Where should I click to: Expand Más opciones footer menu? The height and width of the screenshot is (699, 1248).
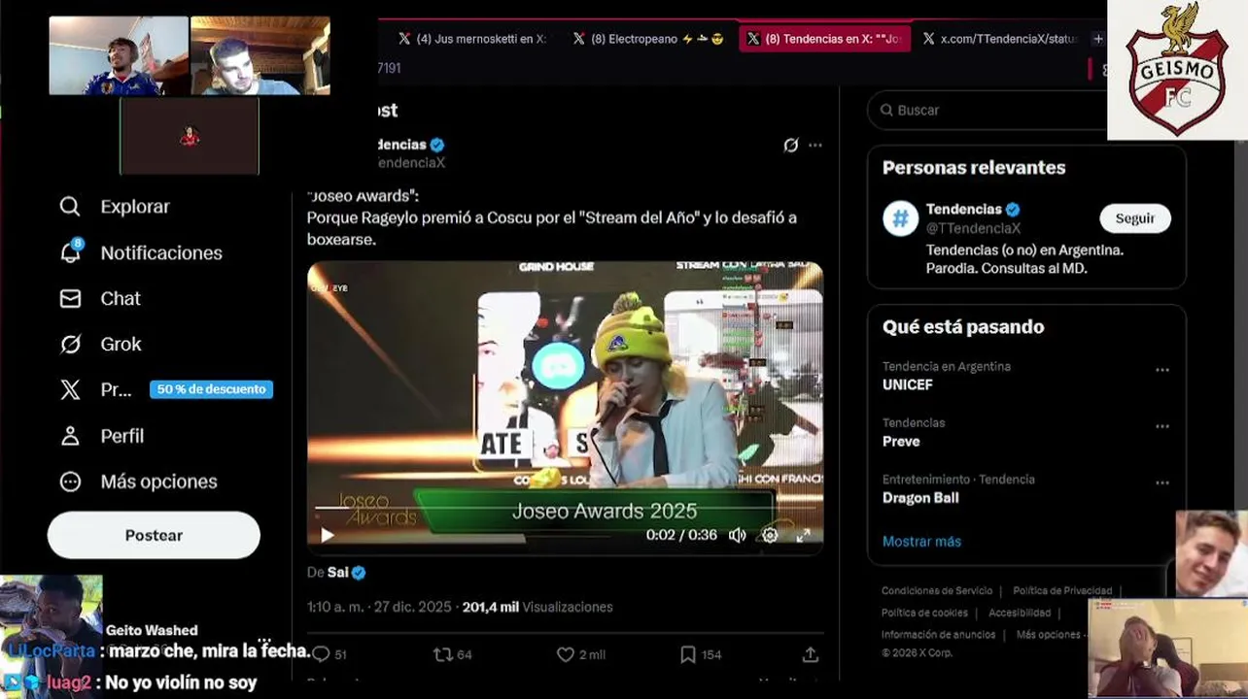tap(1049, 635)
